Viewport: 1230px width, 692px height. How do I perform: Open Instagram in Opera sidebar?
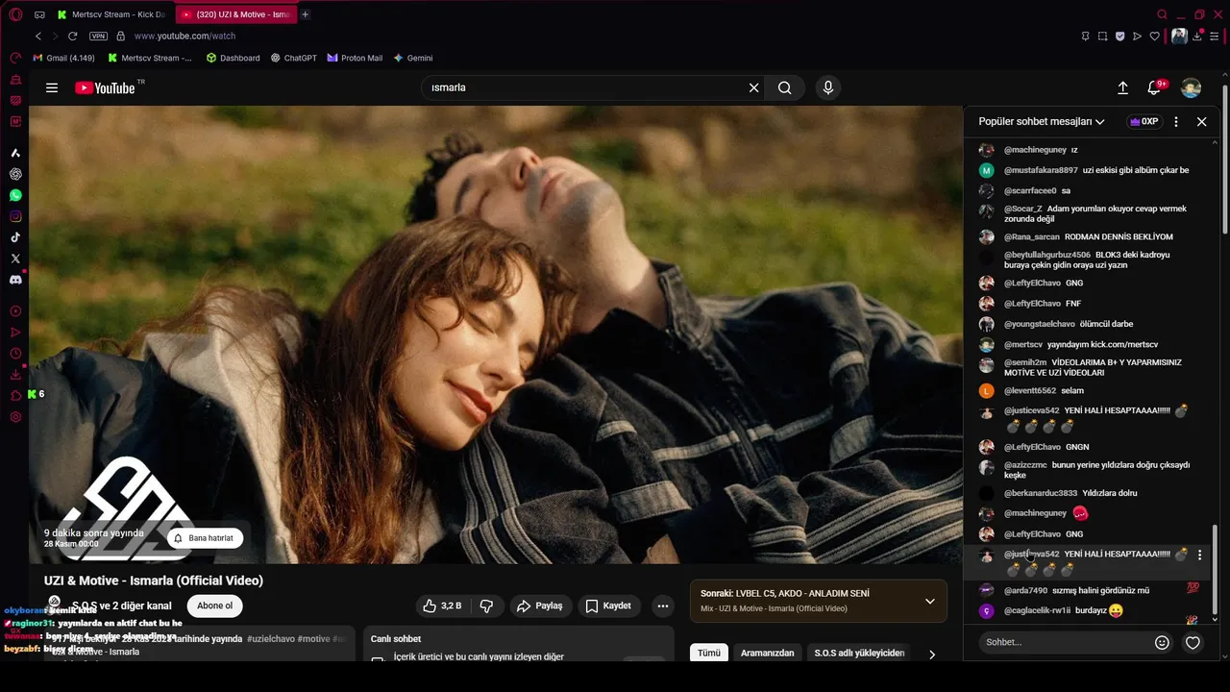pyautogui.click(x=15, y=216)
